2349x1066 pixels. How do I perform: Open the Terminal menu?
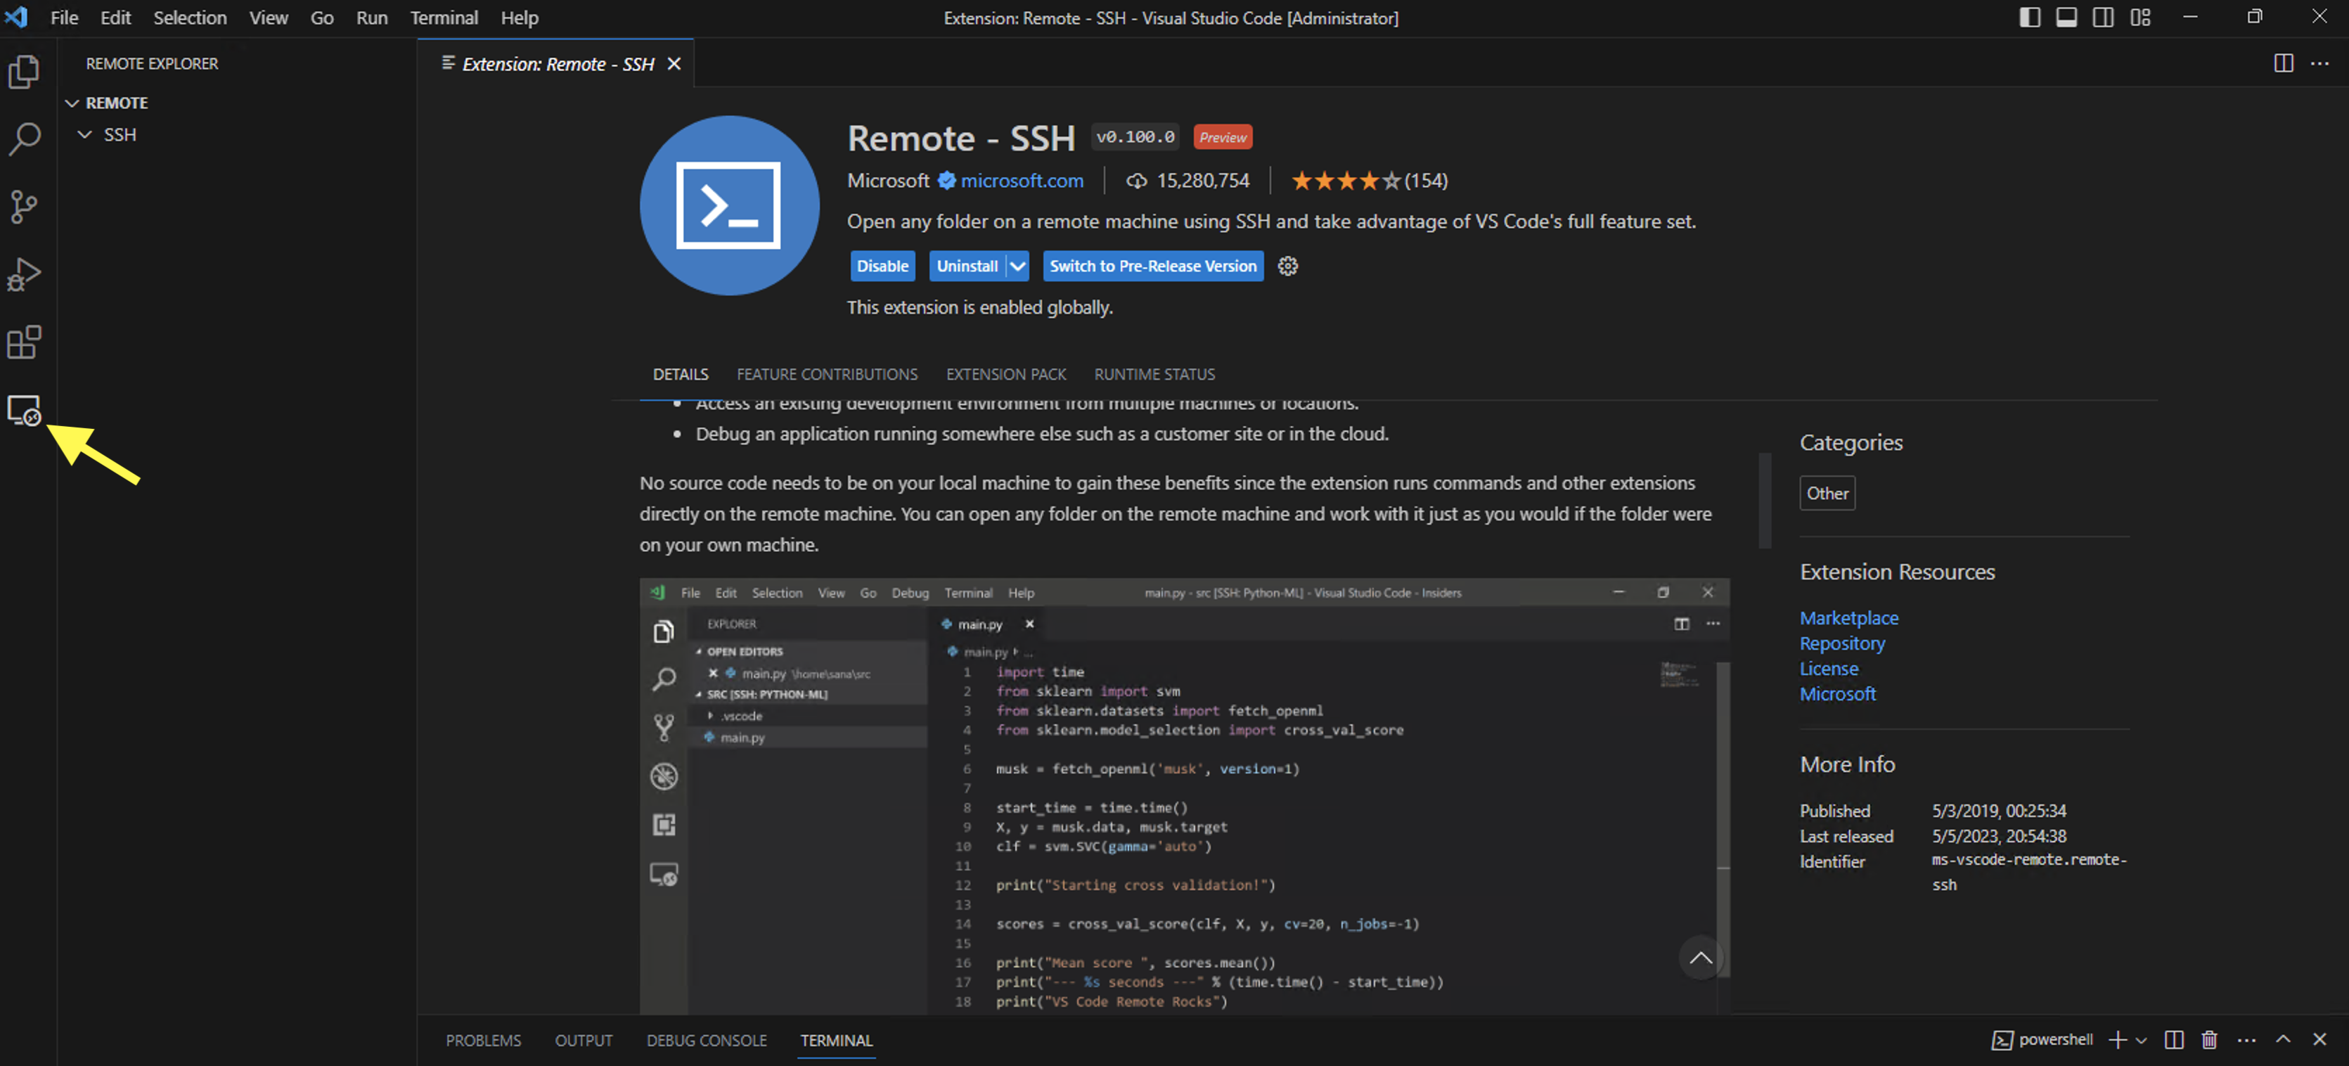click(443, 18)
